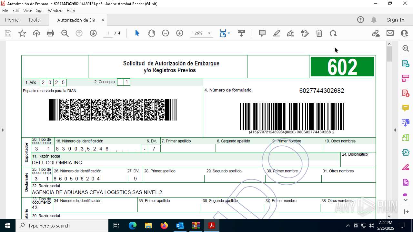Collapse the right tools pane arrow
The height and width of the screenshot is (232, 413).
click(x=395, y=130)
